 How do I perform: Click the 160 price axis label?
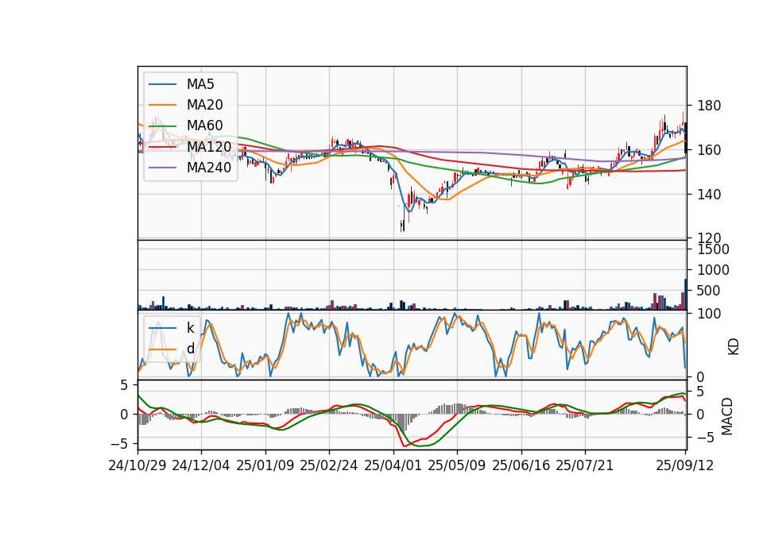point(709,150)
